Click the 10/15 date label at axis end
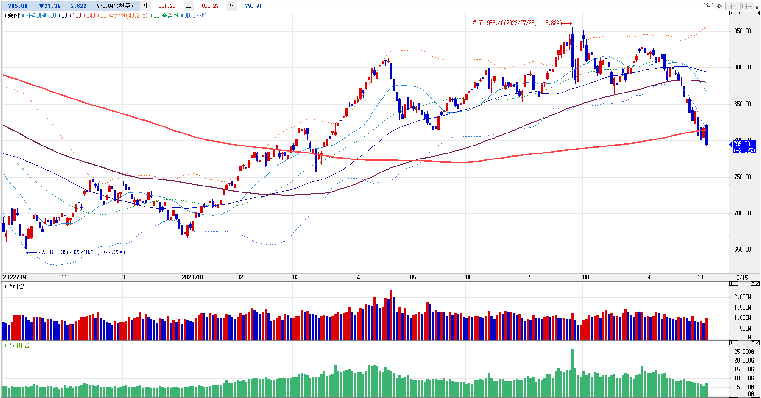This screenshot has width=761, height=398. coord(741,278)
